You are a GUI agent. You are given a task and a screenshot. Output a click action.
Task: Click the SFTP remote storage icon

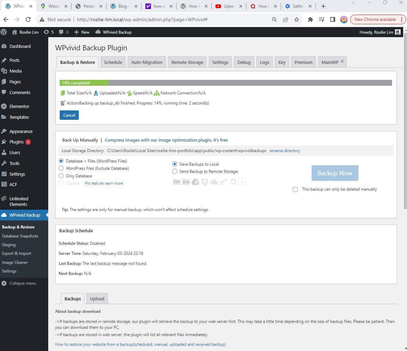[186, 182]
